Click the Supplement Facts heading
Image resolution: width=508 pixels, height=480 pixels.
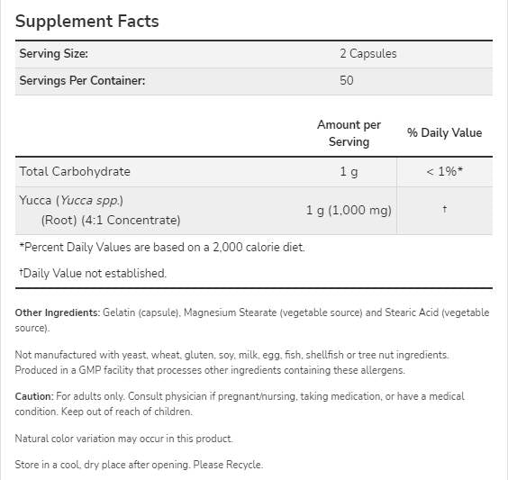(x=86, y=22)
